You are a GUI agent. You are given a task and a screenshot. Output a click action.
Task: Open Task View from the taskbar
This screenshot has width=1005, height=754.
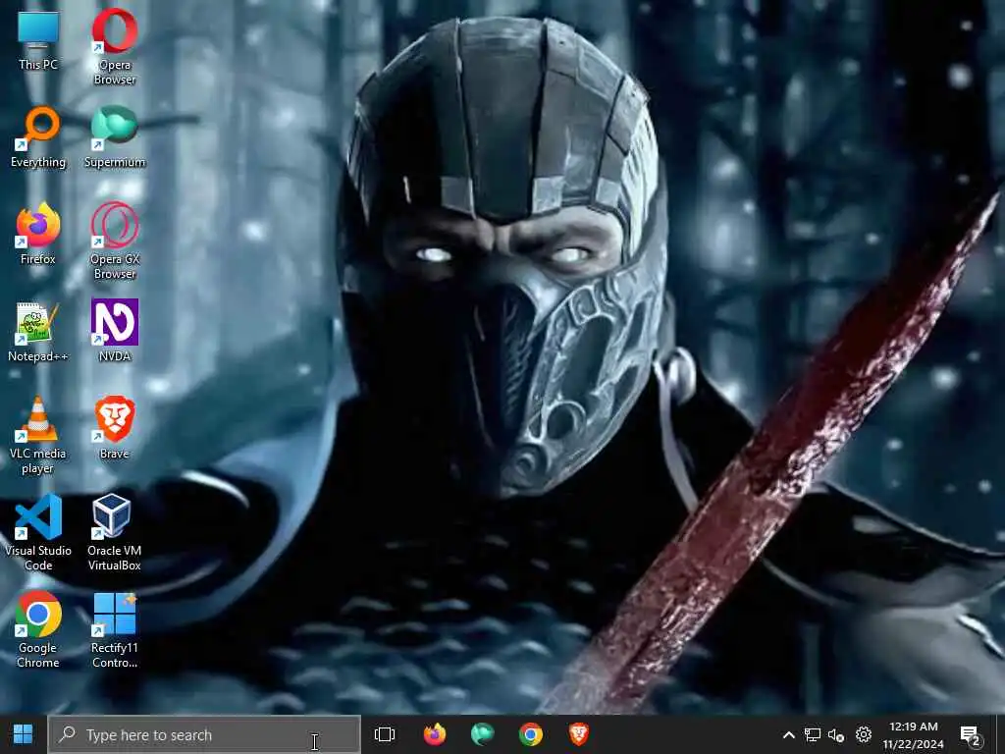point(385,734)
